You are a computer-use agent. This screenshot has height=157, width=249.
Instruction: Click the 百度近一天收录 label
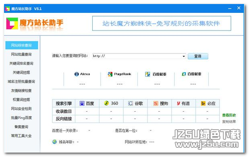pyautogui.click(x=65, y=130)
